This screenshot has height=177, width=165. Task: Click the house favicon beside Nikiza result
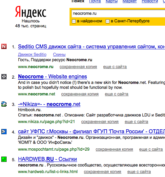point(4,104)
